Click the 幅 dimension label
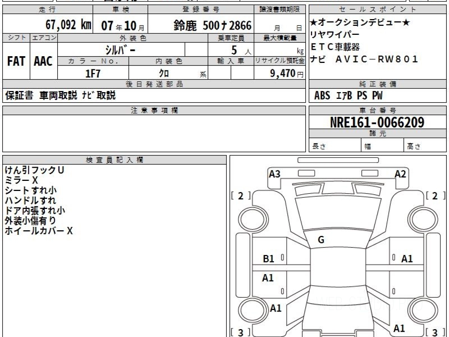Viewport: 449px width, 337px height. click(368, 147)
